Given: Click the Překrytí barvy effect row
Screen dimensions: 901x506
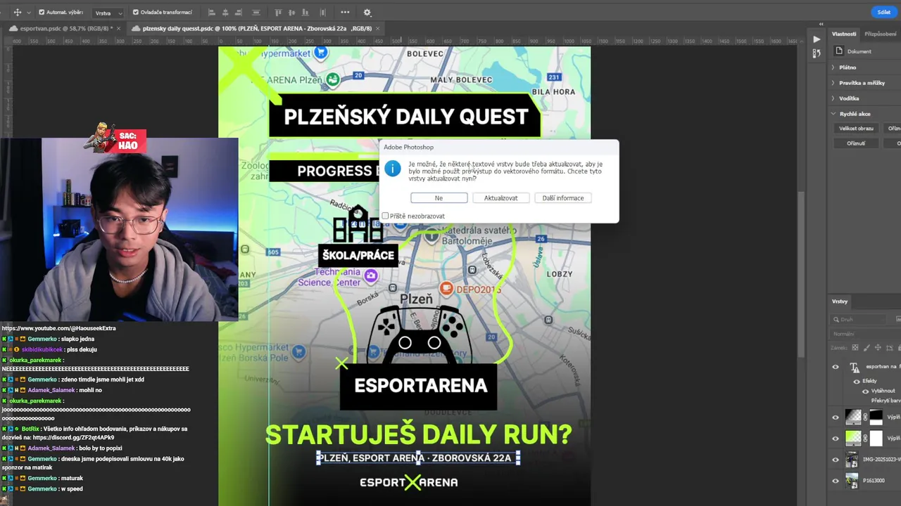Looking at the screenshot, I should [886, 401].
